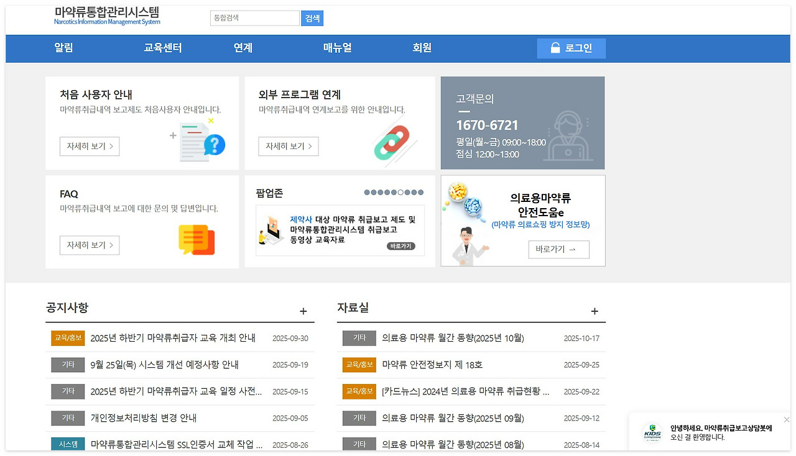Image resolution: width=796 pixels, height=456 pixels.
Task: Open notice 마약류통합관리시스템 SSL인증서 교체 작업
Action: (177, 445)
